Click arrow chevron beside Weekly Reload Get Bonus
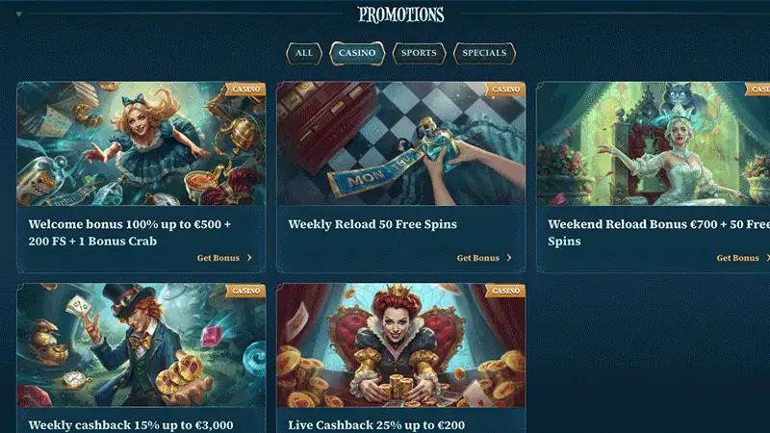The height and width of the screenshot is (433, 770). click(x=509, y=258)
